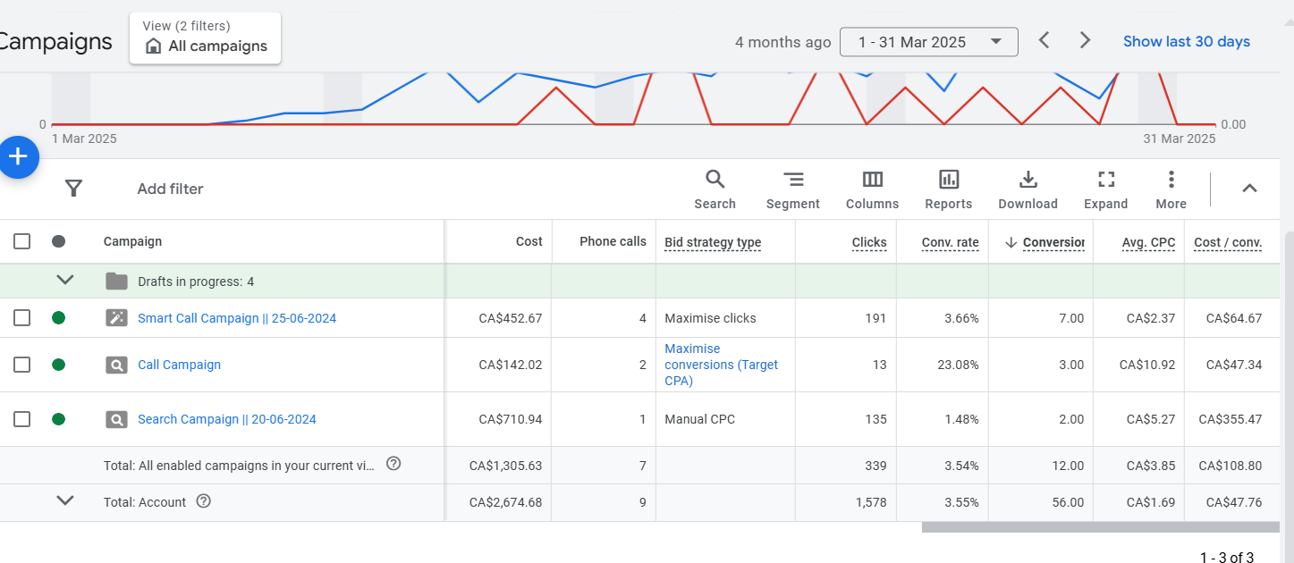Screen dimensions: 1294x563
Task: Open the Call Campaign link
Action: [179, 365]
